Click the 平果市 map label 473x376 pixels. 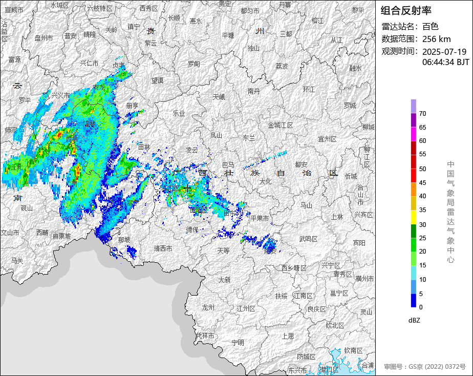tap(260, 218)
